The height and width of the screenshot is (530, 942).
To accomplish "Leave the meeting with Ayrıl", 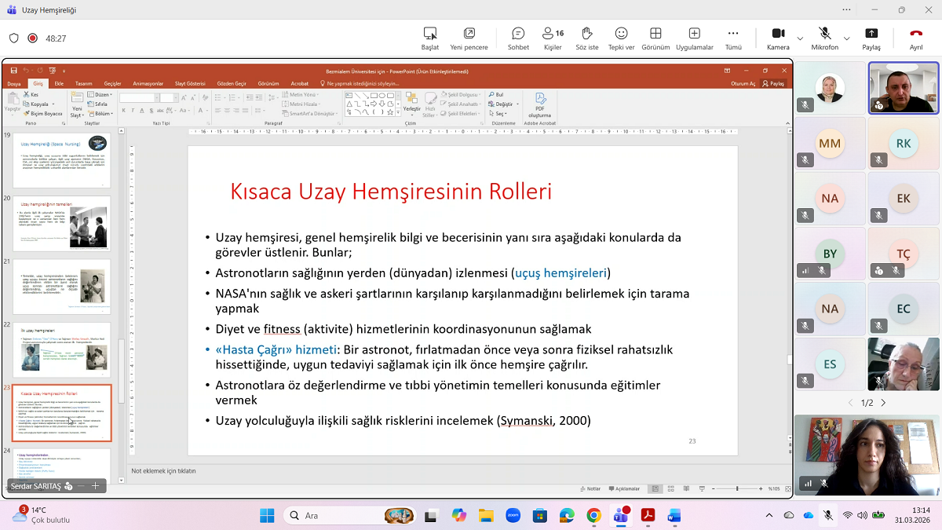I will click(x=915, y=38).
